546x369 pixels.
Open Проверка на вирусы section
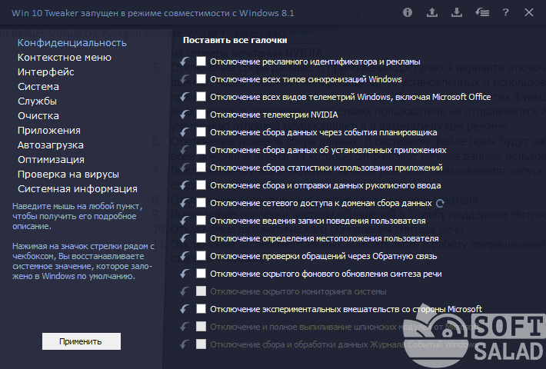pyautogui.click(x=68, y=175)
